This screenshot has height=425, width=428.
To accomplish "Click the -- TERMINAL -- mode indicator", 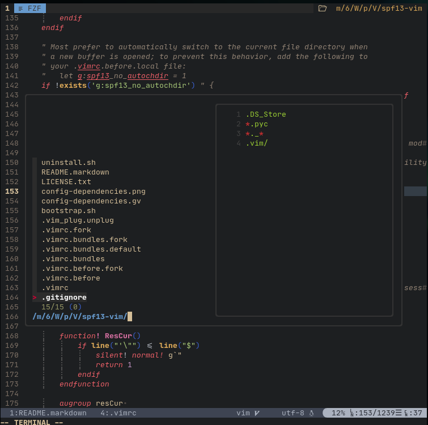I will [32, 422].
